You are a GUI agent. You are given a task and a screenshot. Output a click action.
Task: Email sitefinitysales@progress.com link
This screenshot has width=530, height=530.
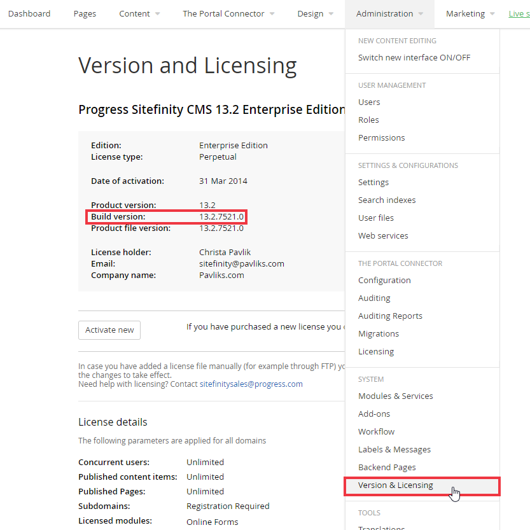251,384
